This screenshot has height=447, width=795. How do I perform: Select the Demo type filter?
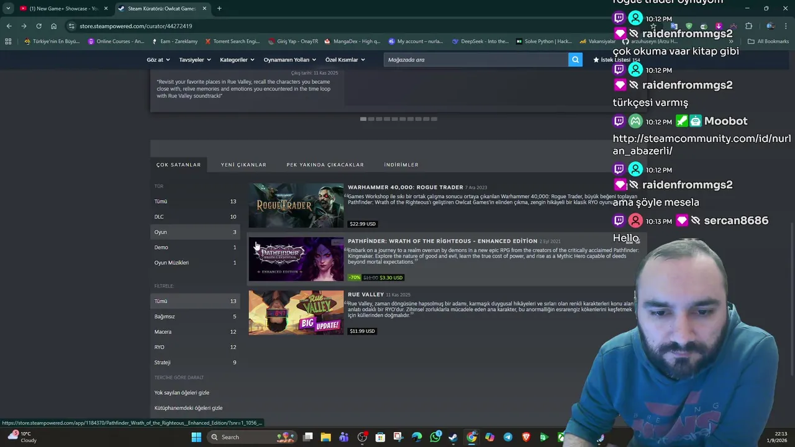click(195, 247)
